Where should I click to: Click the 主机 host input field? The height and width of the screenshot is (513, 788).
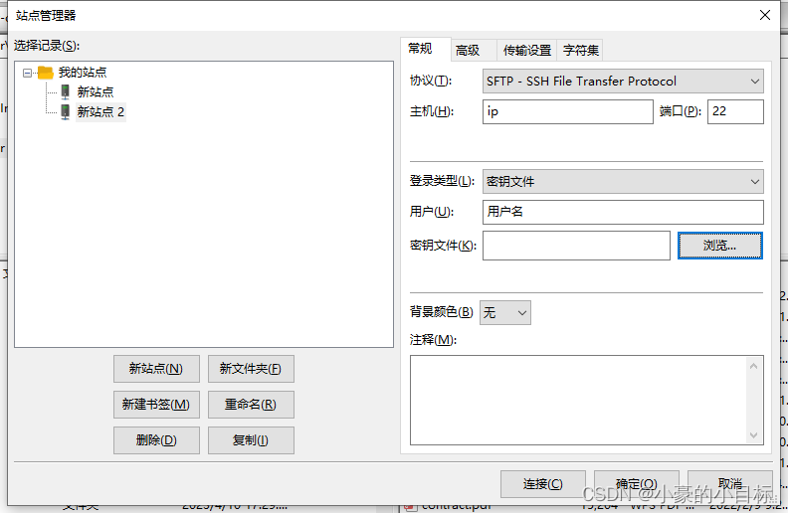tap(568, 111)
